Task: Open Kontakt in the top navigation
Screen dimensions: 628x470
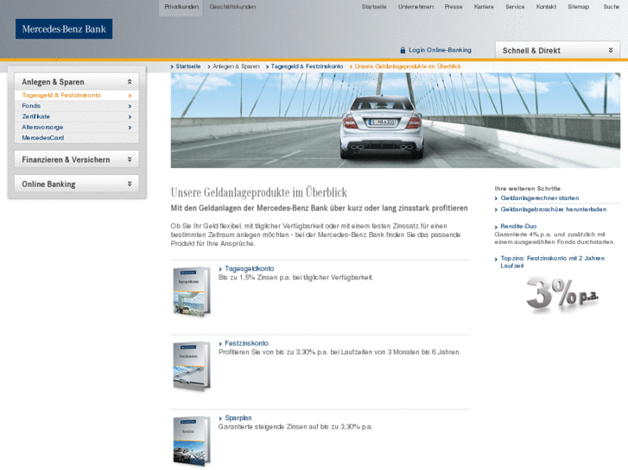Action: [546, 7]
